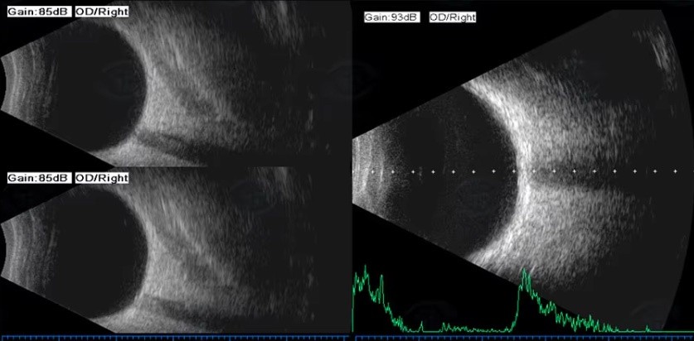Open the bottom-left B-scan ultrasound image

tap(175, 251)
